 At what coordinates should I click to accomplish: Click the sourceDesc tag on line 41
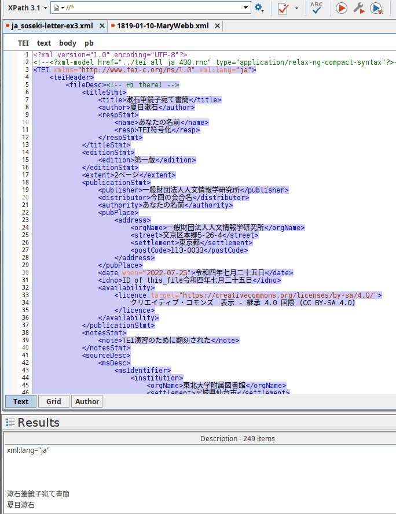(x=107, y=356)
